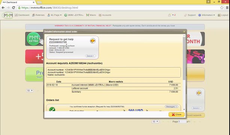Screen dimensions: 230x135
Task: Click the green checkmark order icon
Action: click(x=52, y=109)
